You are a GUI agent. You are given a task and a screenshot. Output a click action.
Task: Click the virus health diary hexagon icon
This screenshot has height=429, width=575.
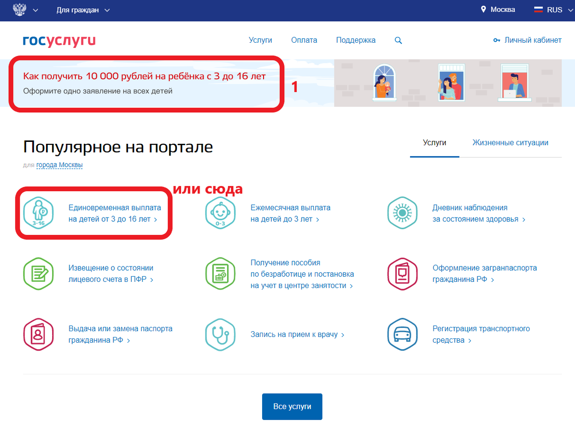[402, 212]
